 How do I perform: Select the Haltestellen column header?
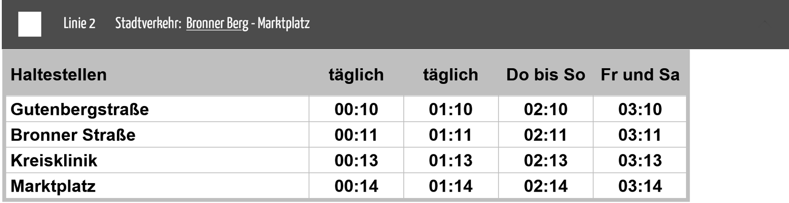(x=59, y=74)
